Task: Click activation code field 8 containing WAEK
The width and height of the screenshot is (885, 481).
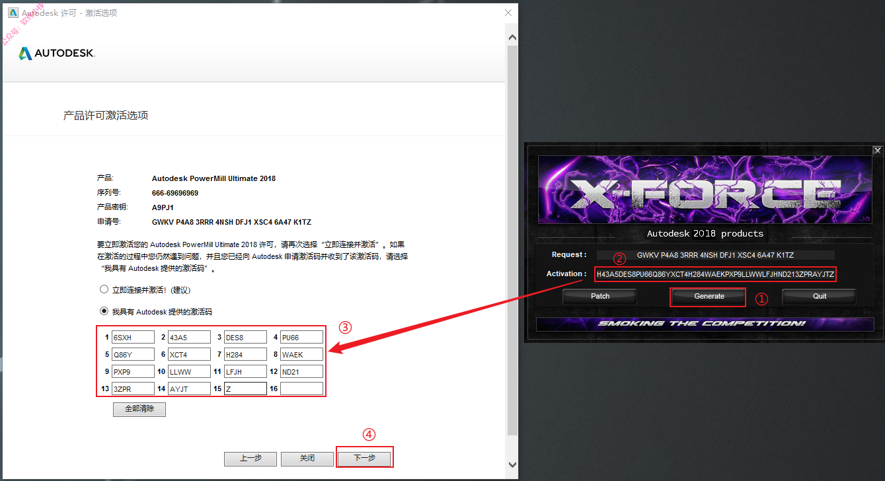Action: (301, 354)
